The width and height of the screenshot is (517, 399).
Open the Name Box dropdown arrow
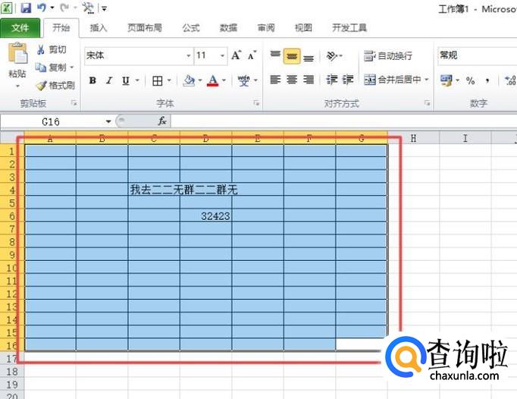[108, 122]
